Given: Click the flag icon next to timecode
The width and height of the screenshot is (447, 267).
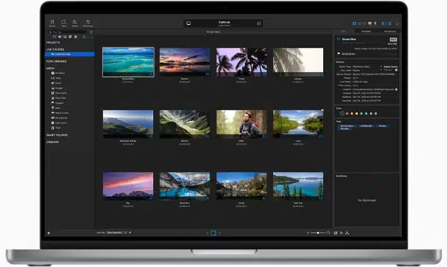Looking at the screenshot, I should 338,53.
